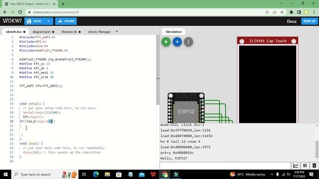
Task: Show hidden system tray icons chevron
Action: 272,175
